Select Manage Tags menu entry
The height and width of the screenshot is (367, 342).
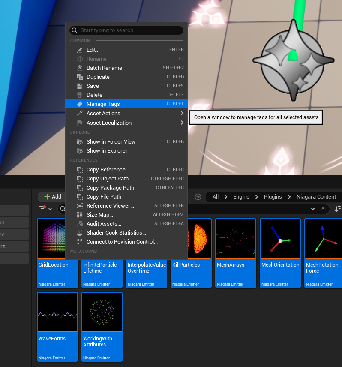click(126, 104)
